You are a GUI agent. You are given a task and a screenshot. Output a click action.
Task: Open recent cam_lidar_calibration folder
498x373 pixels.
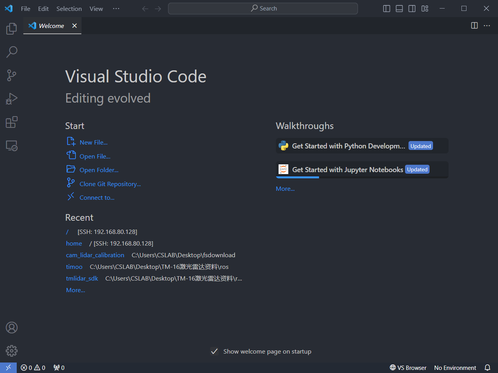(x=95, y=255)
